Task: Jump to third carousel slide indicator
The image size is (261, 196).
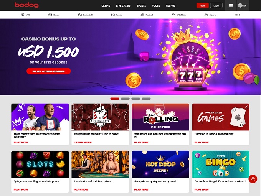Action: (x=135, y=99)
